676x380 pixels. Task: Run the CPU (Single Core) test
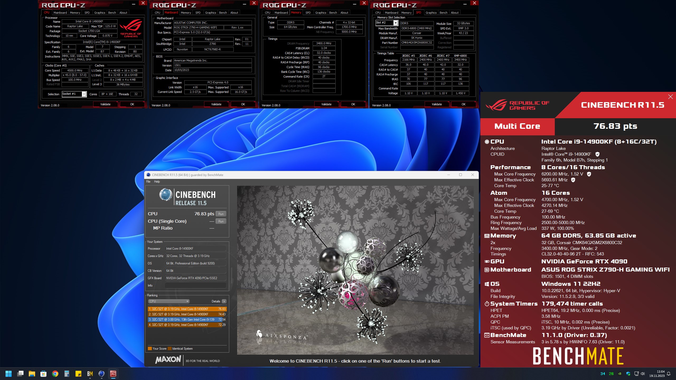[221, 221]
